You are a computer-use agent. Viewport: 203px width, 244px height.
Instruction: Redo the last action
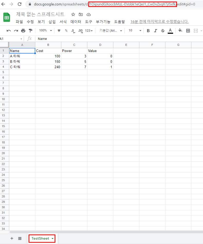point(16,31)
